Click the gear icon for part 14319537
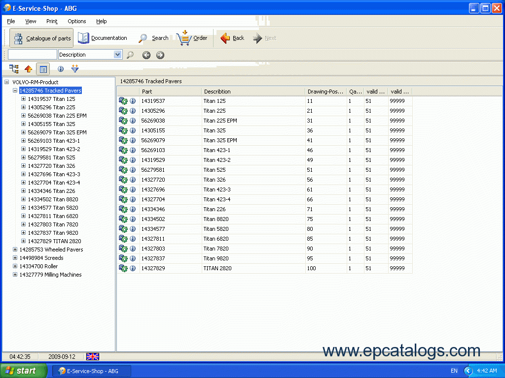The height and width of the screenshot is (378, 505). coord(123,101)
